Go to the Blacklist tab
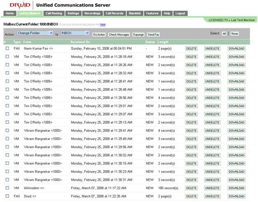The width and height of the screenshot is (258, 202). coord(134,14)
